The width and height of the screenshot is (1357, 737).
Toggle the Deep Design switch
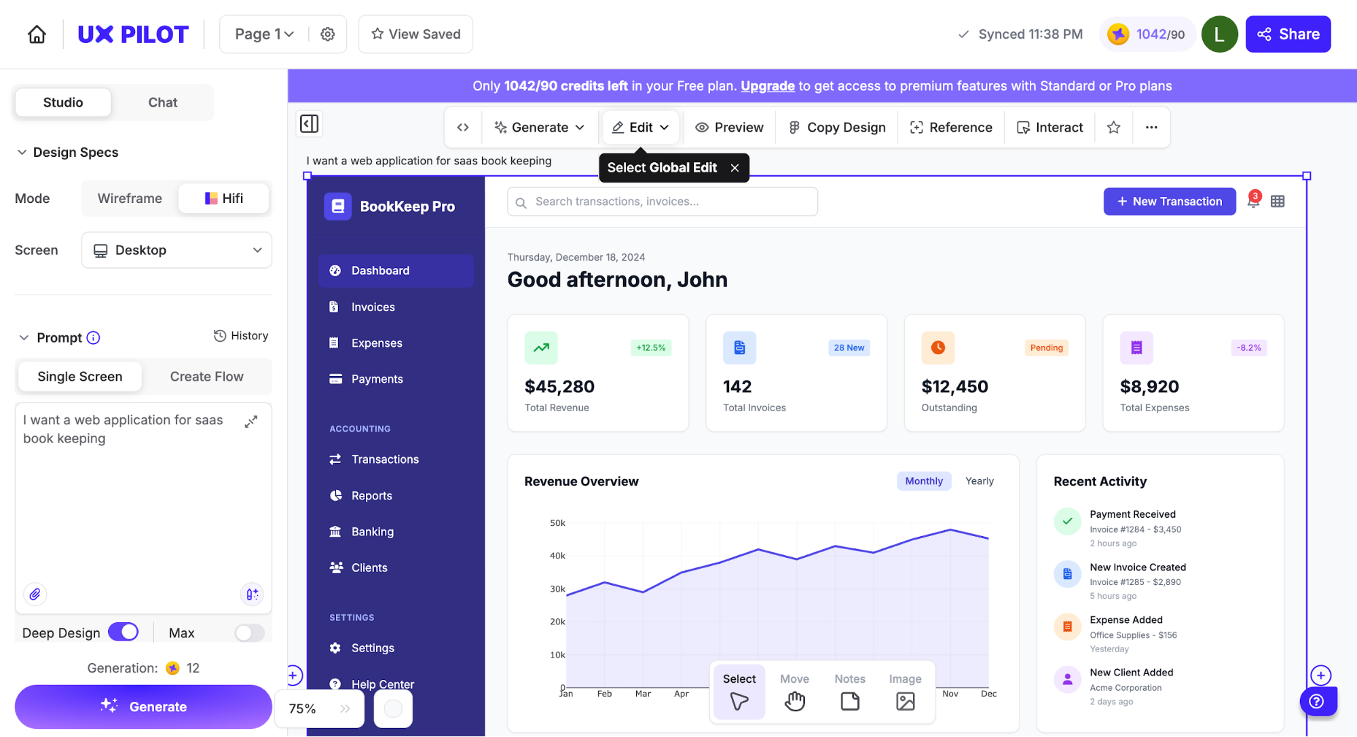(123, 632)
